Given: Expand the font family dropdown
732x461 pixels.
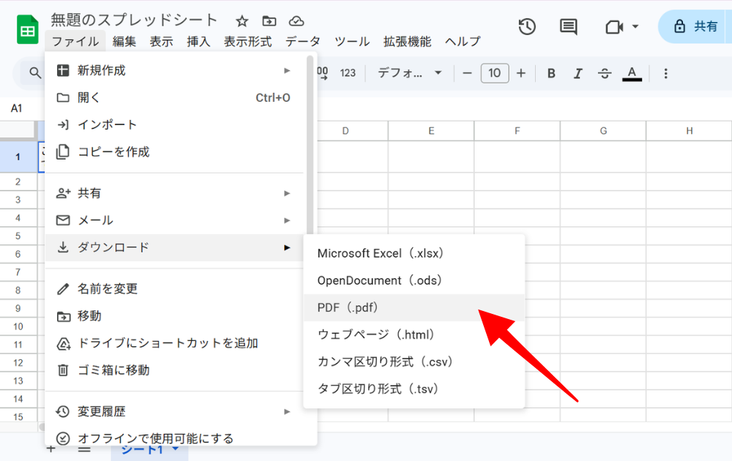Looking at the screenshot, I should pos(410,73).
